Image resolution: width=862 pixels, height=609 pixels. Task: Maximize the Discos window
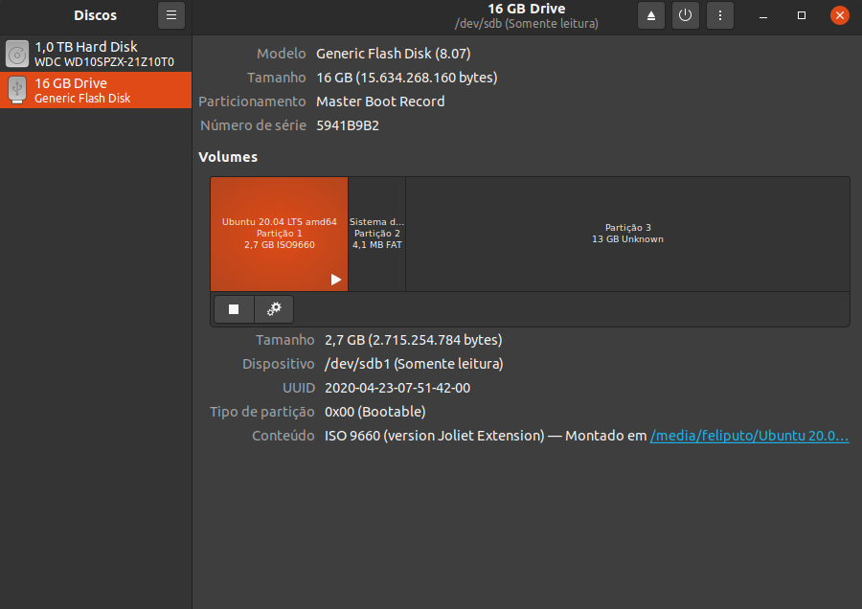click(x=802, y=15)
